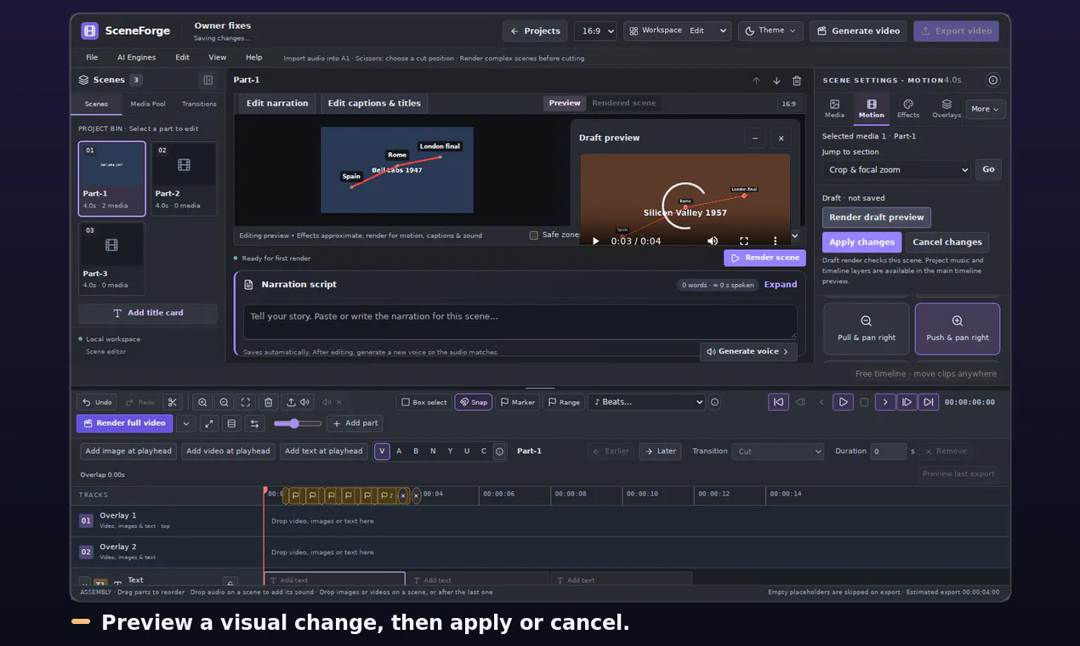
Task: Click Render draft preview button
Action: 877,218
